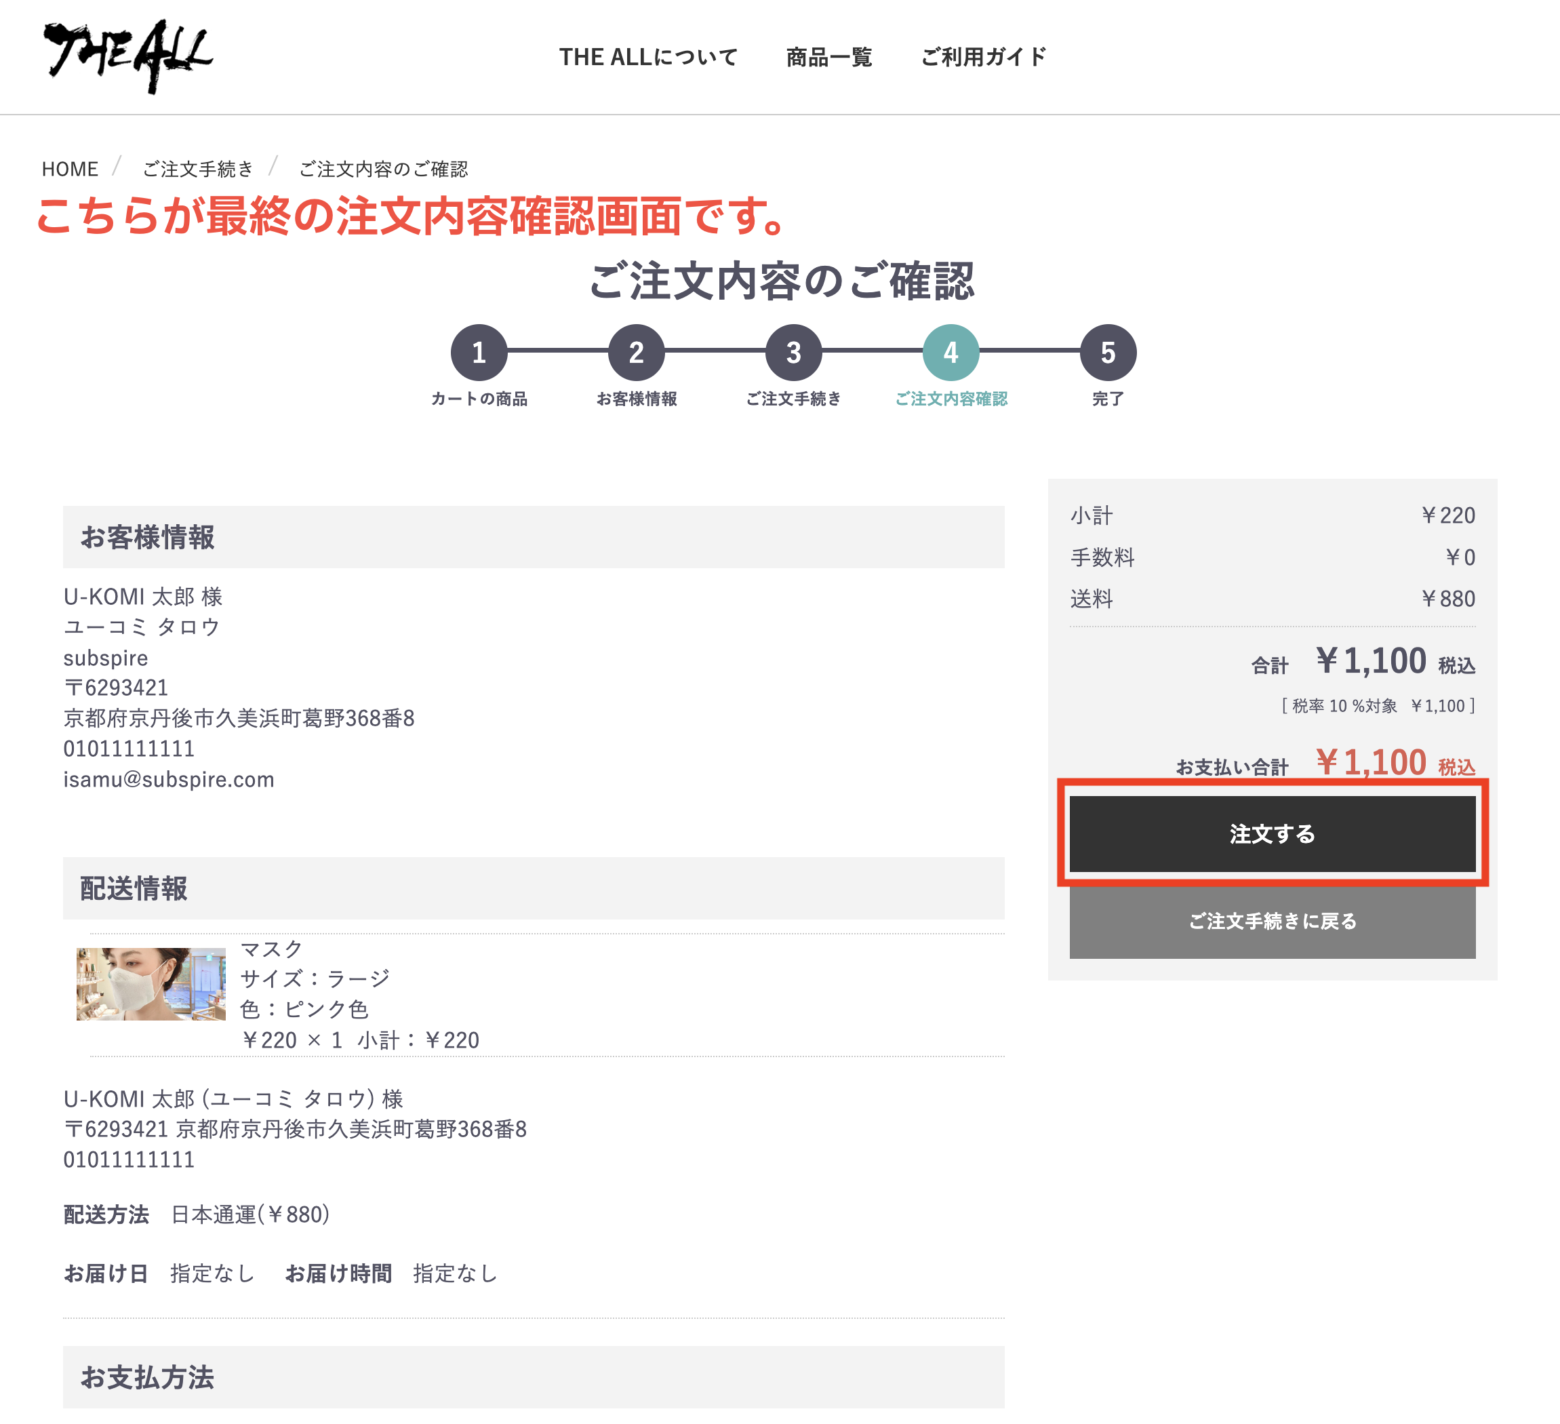Click step 5 circle 完了
Image resolution: width=1560 pixels, height=1424 pixels.
point(1107,352)
